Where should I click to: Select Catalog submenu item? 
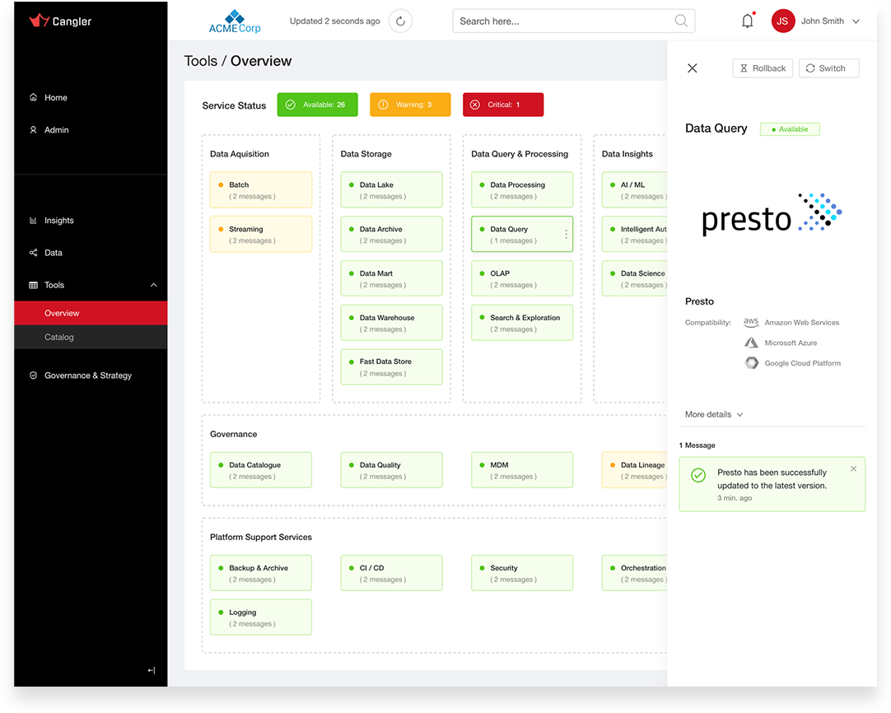click(x=91, y=337)
